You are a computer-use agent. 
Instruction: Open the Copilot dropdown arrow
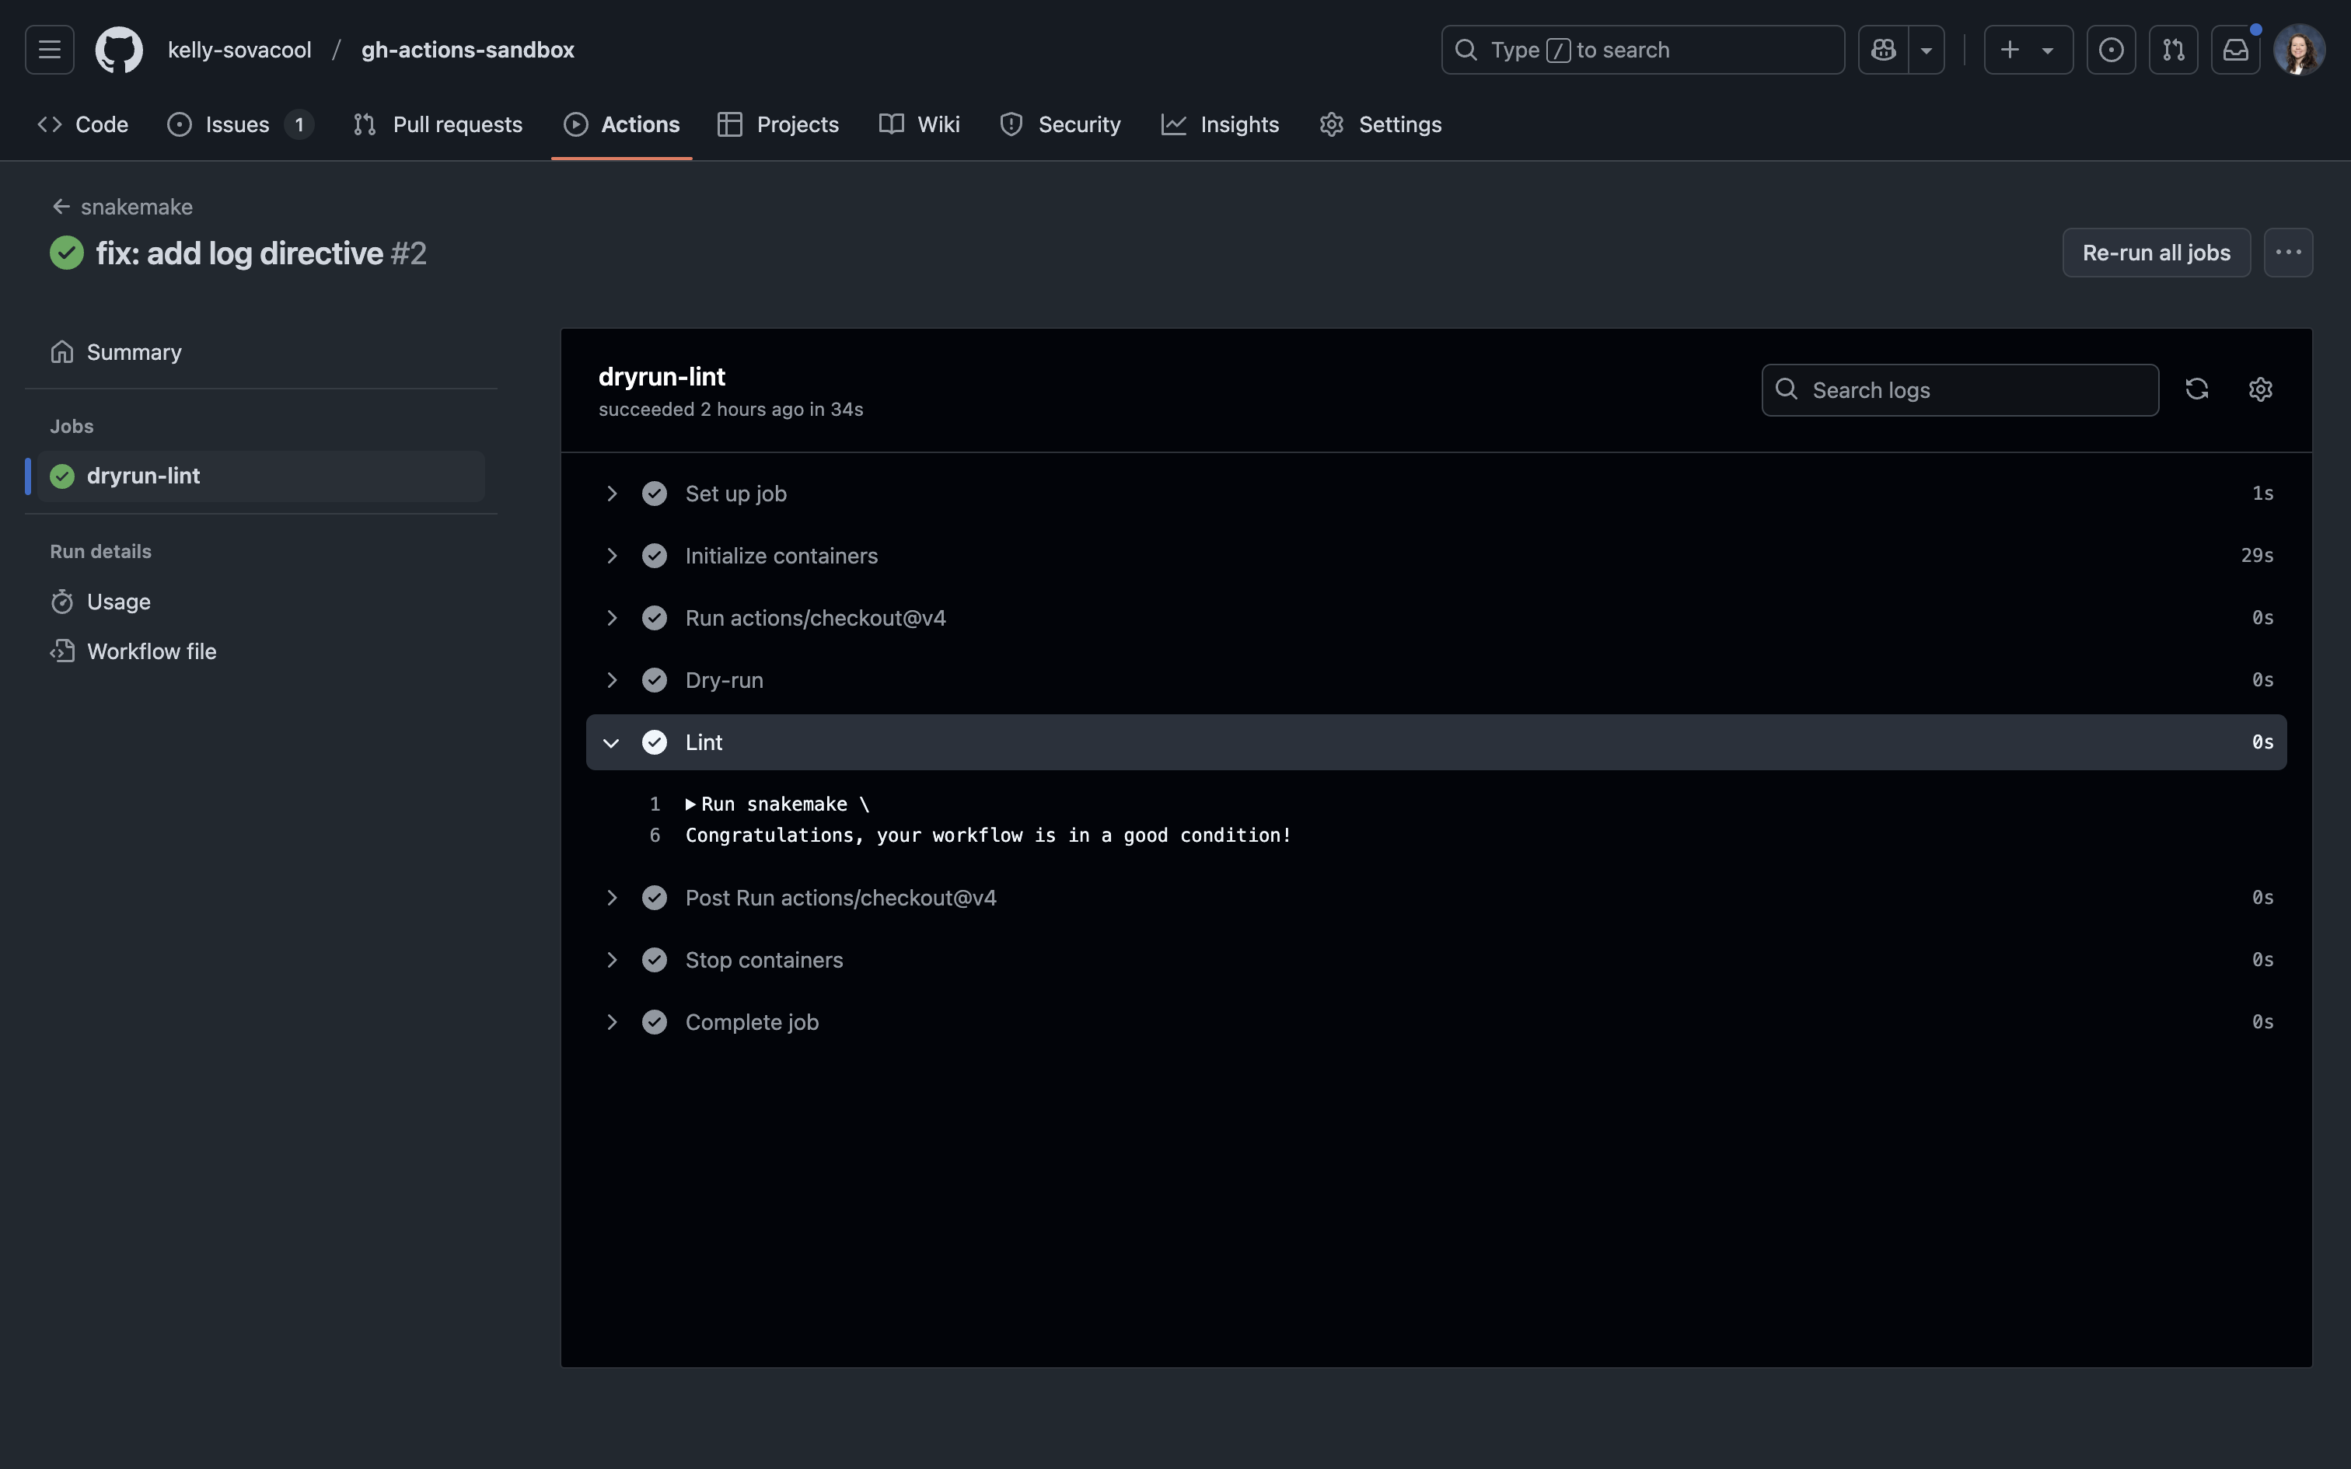point(1926,50)
